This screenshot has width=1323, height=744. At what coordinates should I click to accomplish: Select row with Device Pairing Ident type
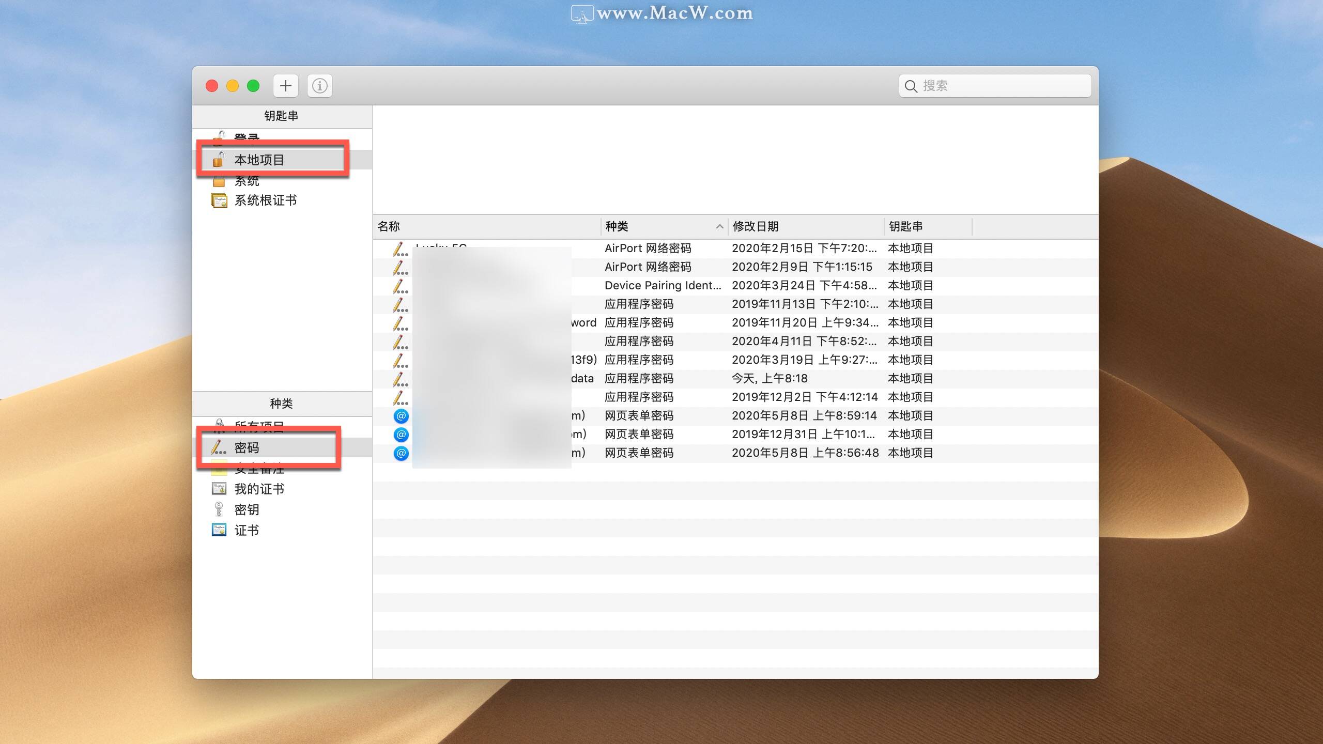coord(663,286)
